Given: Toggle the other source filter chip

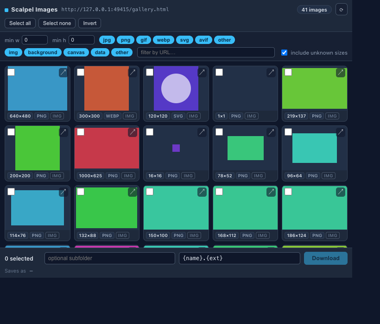Looking at the screenshot, I should click(122, 52).
